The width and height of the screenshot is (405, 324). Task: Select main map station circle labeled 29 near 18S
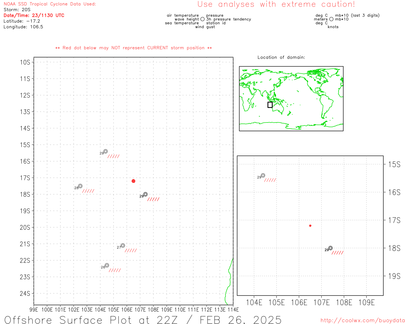[146, 194]
